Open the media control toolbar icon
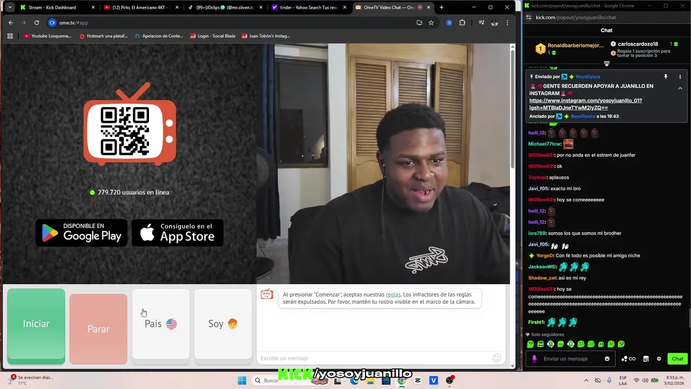 482,23
